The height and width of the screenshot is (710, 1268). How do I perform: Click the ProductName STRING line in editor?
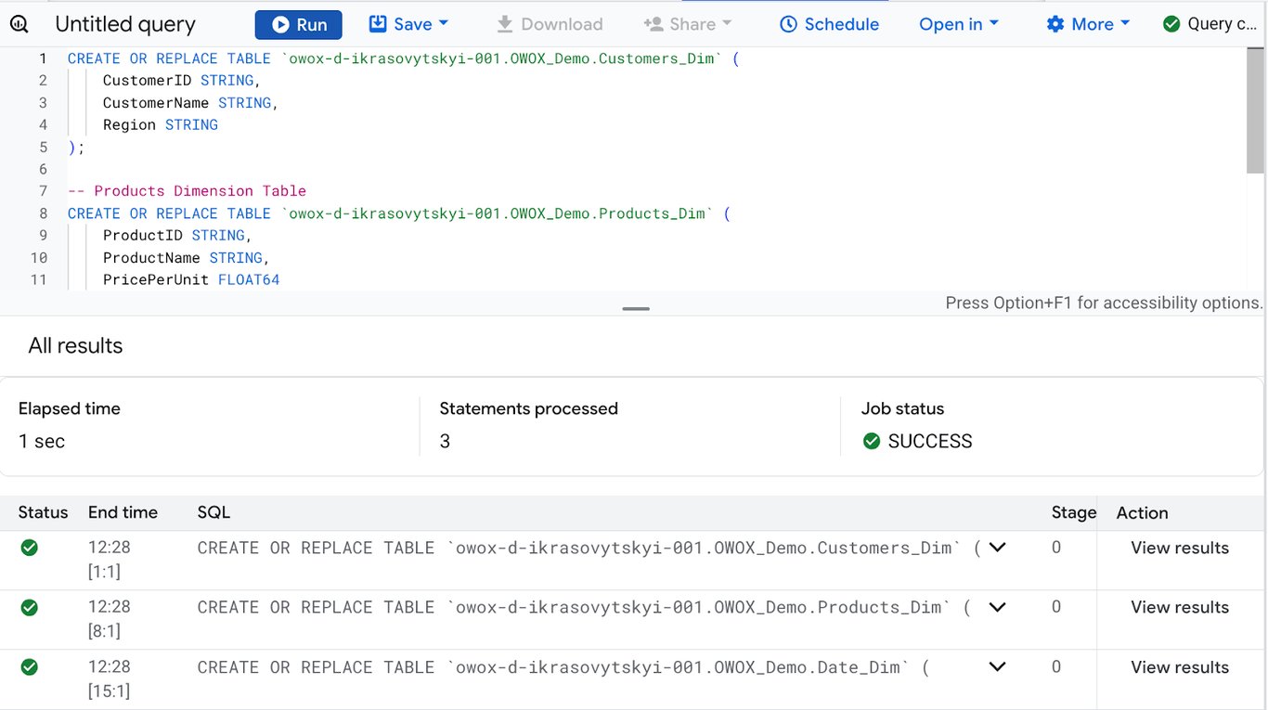pos(187,258)
